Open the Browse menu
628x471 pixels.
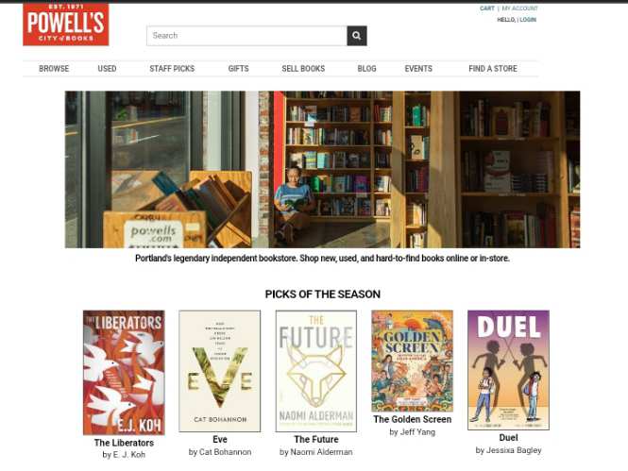[54, 69]
